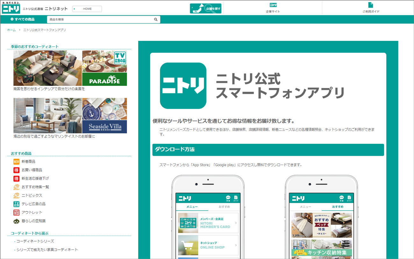Click the ダウンロード方法 heading bar
Viewport: 414px width, 259px height.
[268, 150]
